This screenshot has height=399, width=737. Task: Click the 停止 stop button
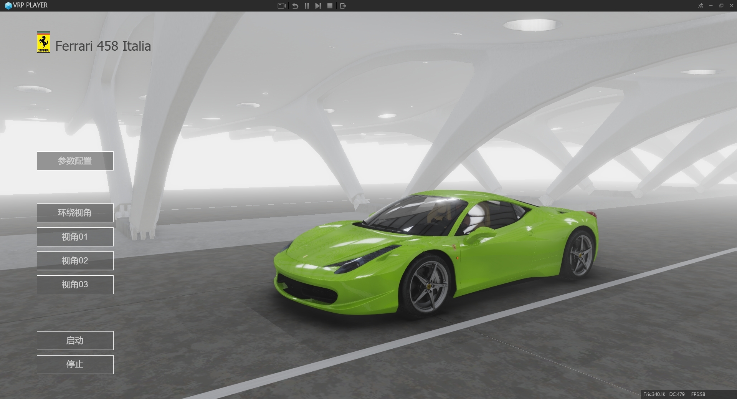coord(75,364)
